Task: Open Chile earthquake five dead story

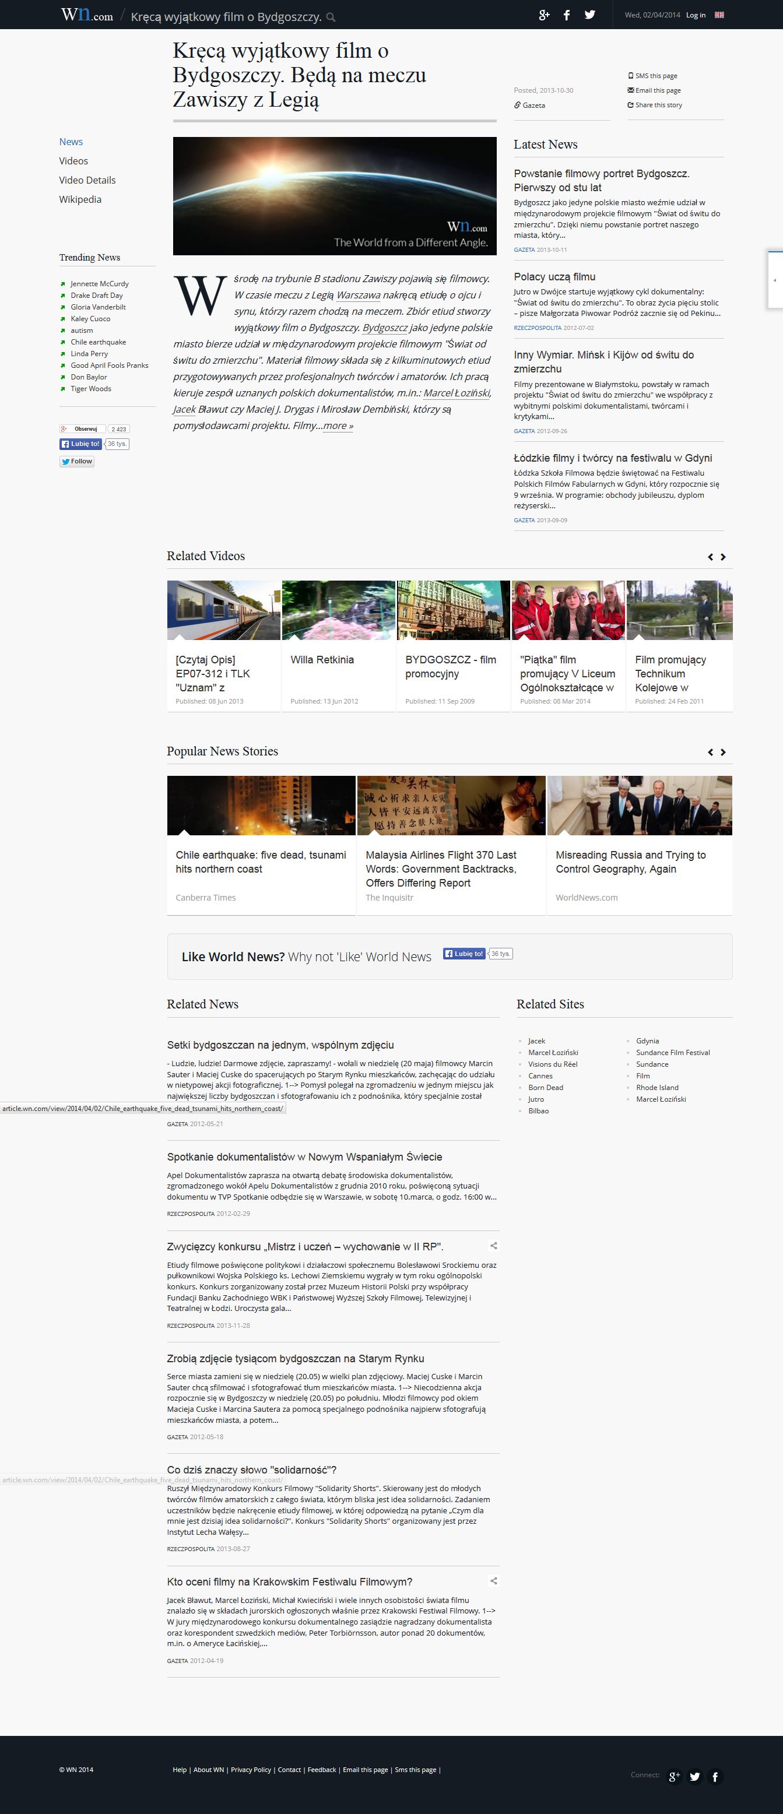Action: click(x=261, y=862)
